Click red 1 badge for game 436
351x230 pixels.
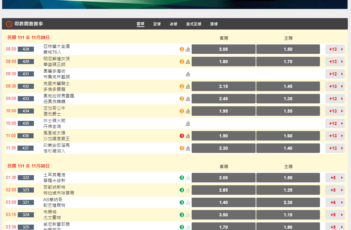(182, 136)
